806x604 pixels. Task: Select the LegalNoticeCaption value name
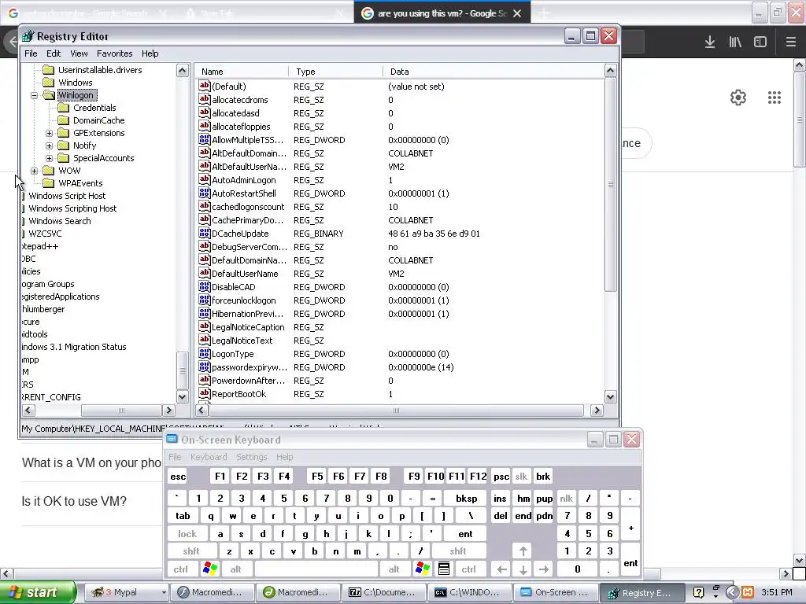[x=248, y=327]
